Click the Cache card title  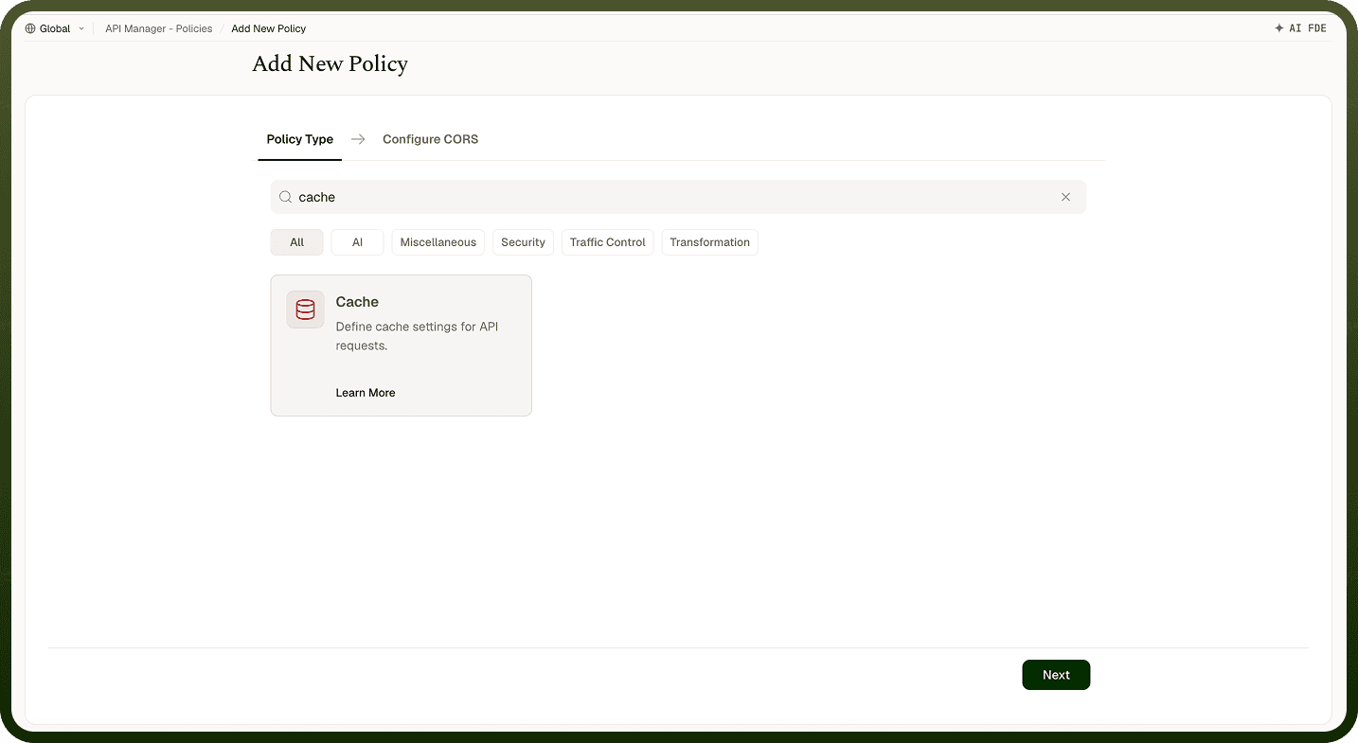(357, 302)
